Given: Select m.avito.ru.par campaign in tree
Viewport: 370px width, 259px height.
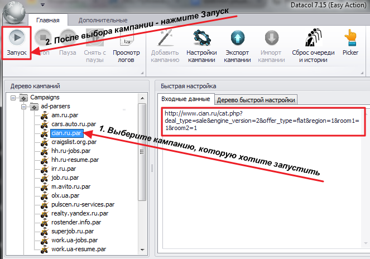Looking at the screenshot, I should (71, 186).
